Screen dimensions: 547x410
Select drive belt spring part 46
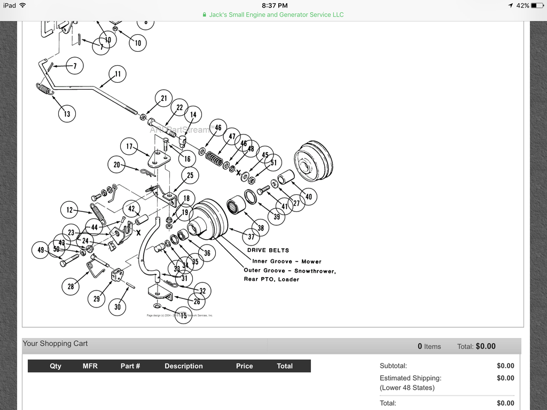click(218, 128)
